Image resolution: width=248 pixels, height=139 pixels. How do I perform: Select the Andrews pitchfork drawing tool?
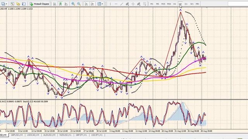(x=139, y=4)
